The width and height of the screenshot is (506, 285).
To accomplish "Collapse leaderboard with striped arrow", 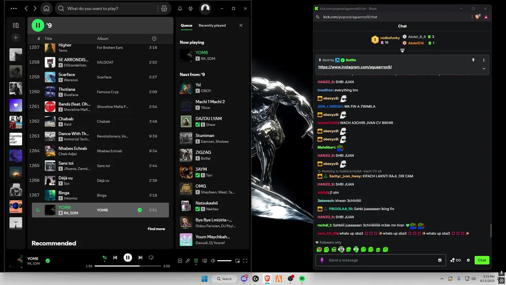I will click(x=402, y=51).
